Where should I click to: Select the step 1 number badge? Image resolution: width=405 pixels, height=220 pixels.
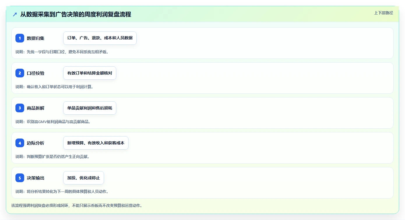[20, 38]
